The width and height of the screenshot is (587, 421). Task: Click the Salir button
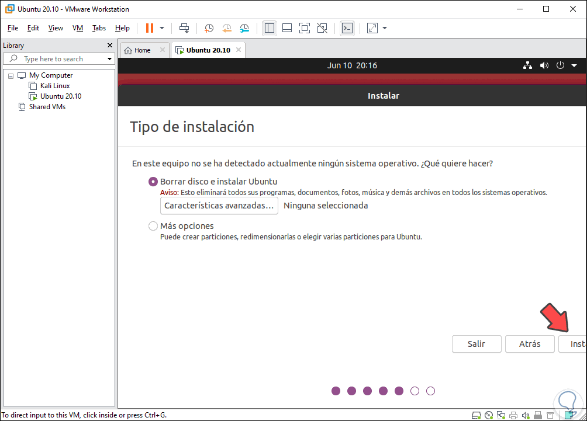coord(476,344)
